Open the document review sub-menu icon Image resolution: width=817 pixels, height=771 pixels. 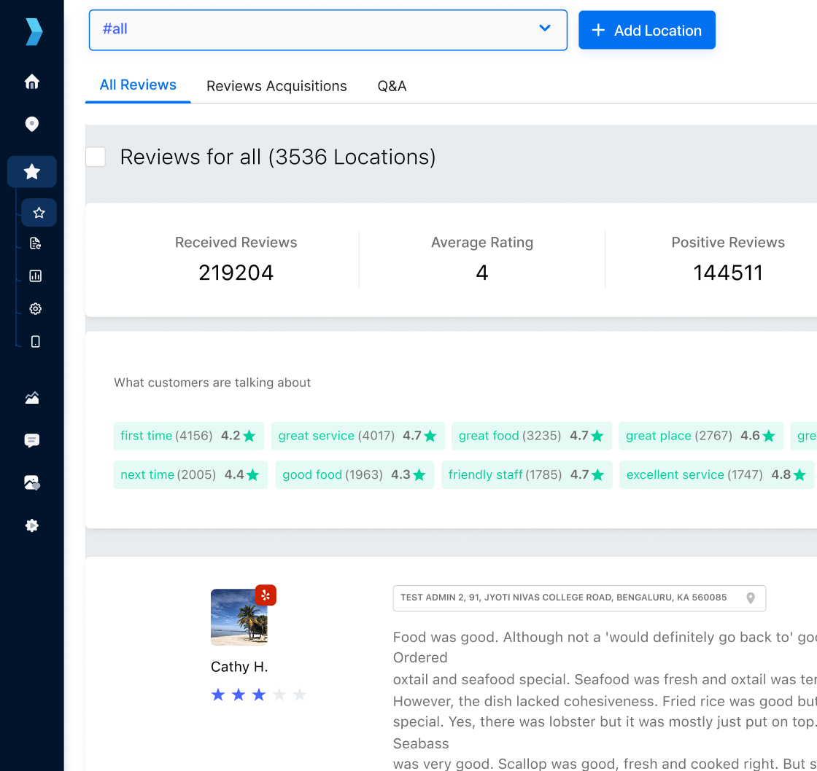point(36,243)
